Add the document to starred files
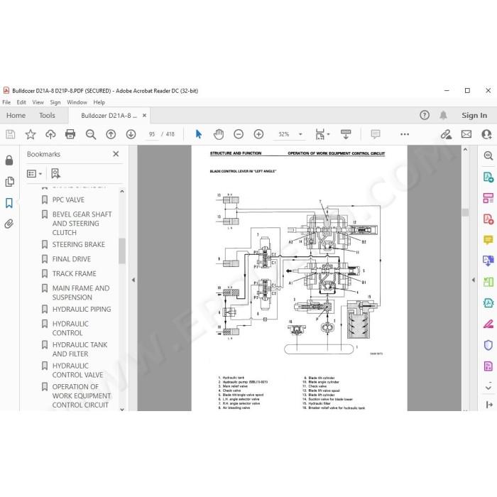 (x=31, y=134)
